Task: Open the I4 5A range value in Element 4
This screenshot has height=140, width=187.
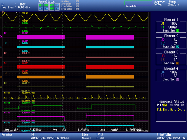Action: pyautogui.click(x=176, y=76)
